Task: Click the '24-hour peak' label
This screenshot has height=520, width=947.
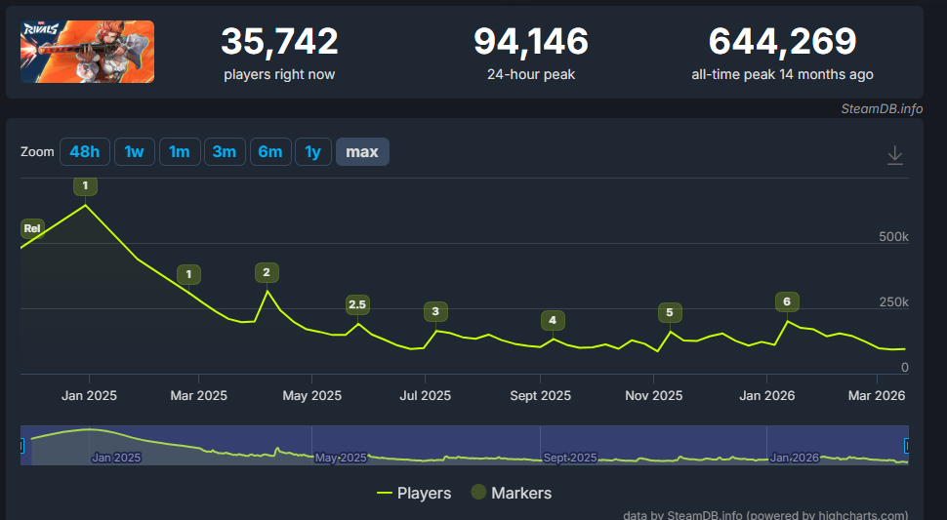Action: 531,75
